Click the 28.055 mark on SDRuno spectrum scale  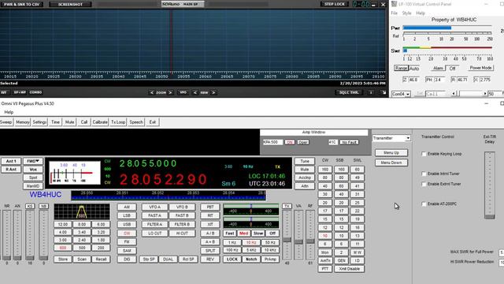pyautogui.click(x=183, y=77)
